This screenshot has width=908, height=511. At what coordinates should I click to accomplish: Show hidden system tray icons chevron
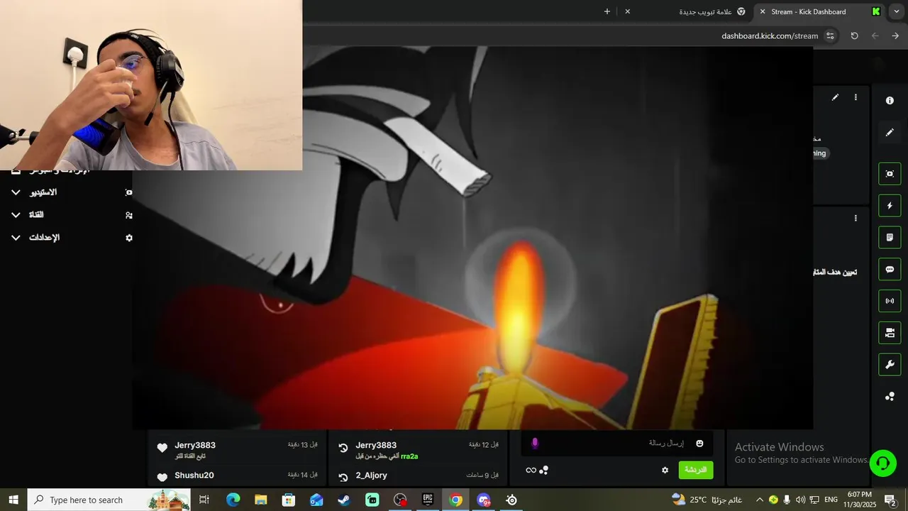pos(760,500)
